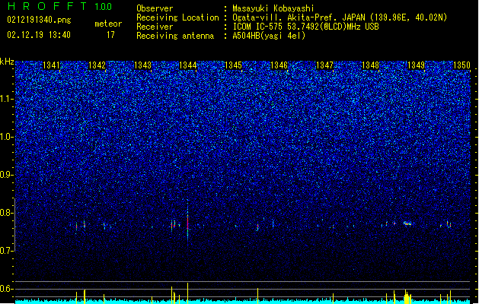479x304 pixels.
Task: Click the HROFFT program title
Action: click(47, 6)
